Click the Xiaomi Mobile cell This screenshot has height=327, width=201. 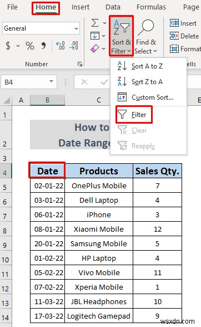pyautogui.click(x=99, y=229)
